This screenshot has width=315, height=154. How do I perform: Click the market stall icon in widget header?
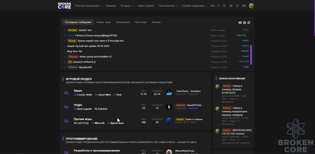[x=244, y=23]
